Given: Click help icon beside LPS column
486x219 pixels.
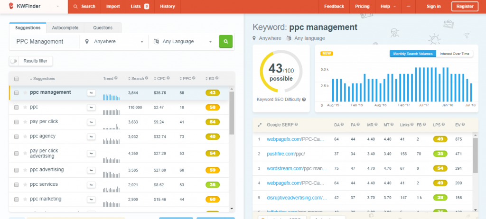Looking at the screenshot, I should pos(443,125).
